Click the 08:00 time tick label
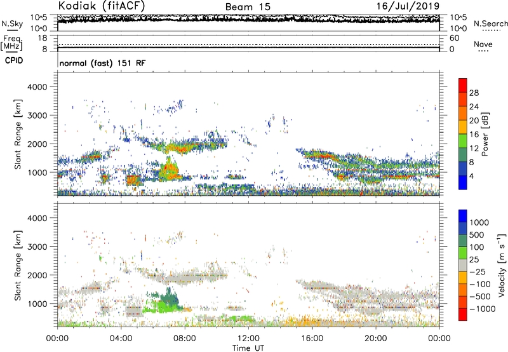Viewport: 508px width, 352px height. [x=185, y=339]
